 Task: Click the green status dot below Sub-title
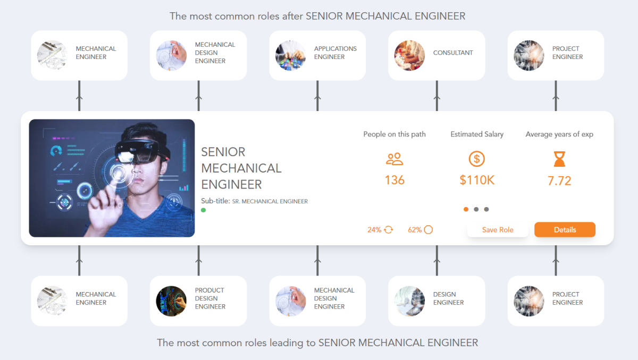[203, 210]
